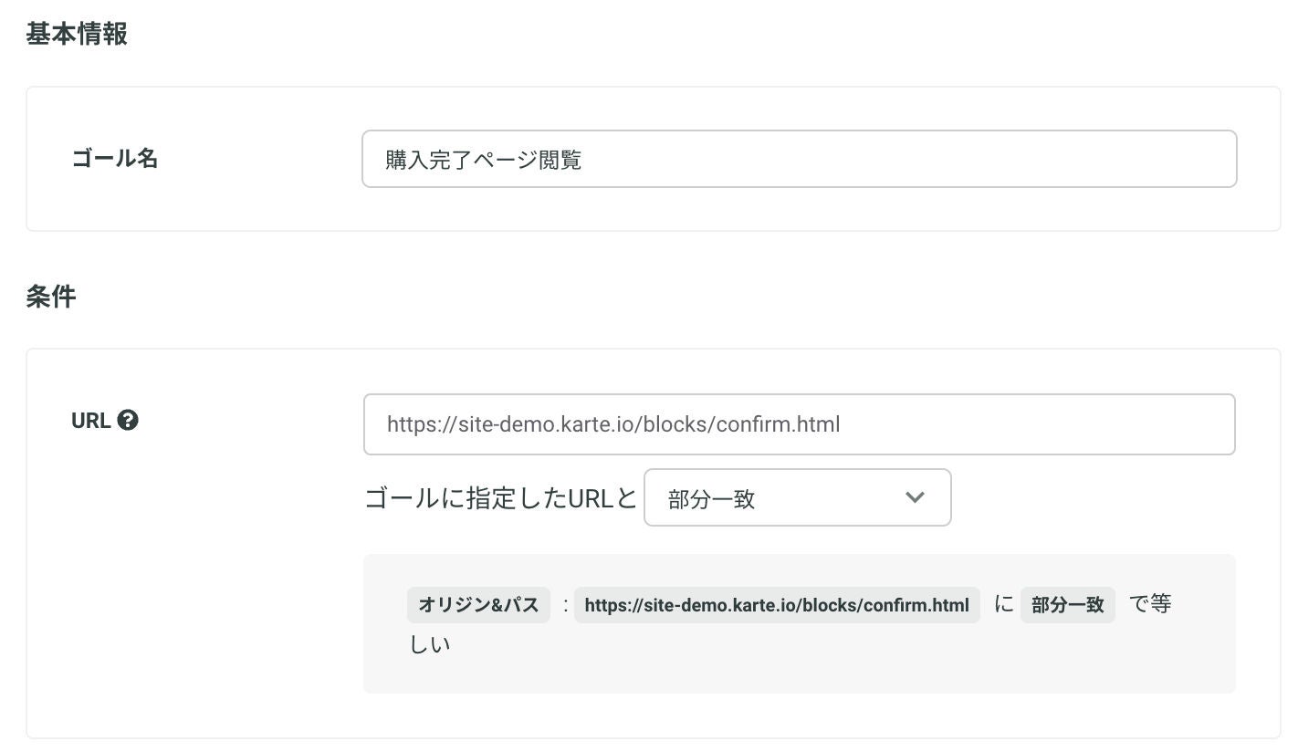Open the 部分一致 match type dropdown
Screen dimensions: 1298x752
coord(797,497)
